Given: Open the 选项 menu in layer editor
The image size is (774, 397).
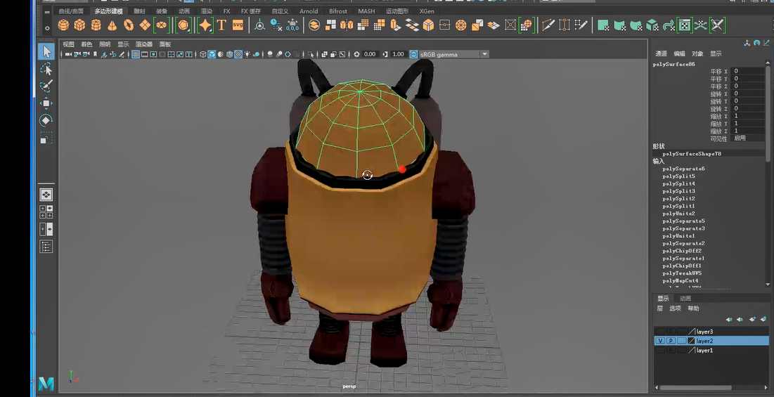Looking at the screenshot, I should click(x=675, y=308).
